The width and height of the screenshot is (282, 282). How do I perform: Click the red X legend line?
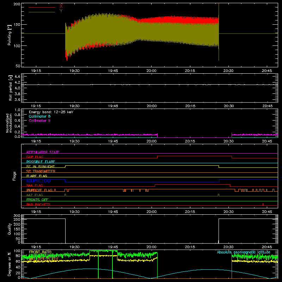42,7
